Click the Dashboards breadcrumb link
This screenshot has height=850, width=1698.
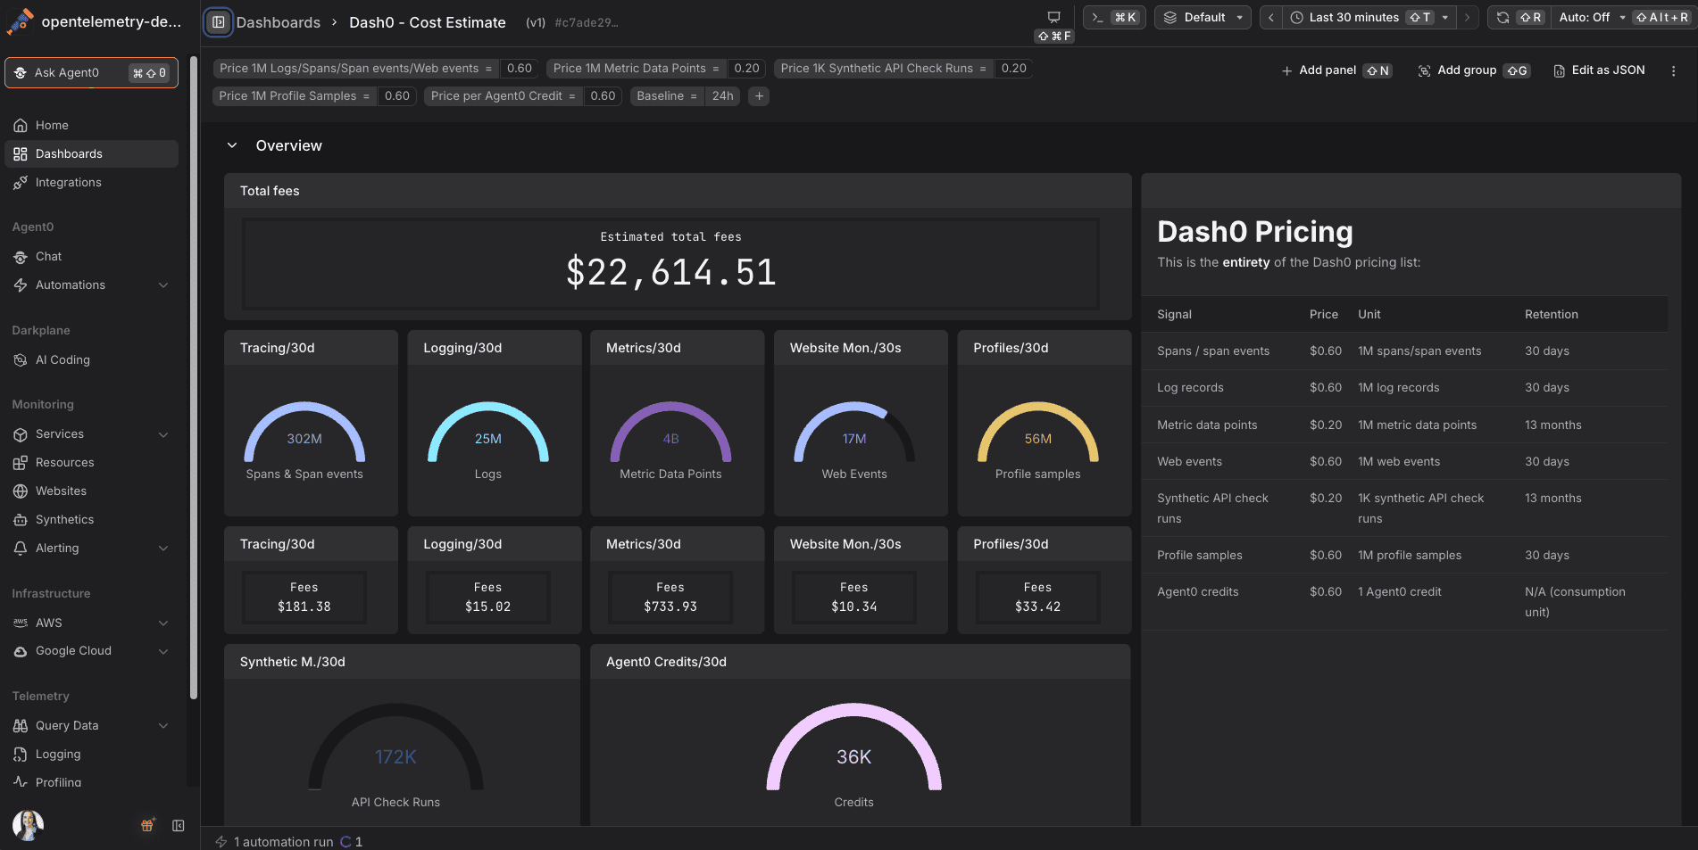(x=278, y=22)
